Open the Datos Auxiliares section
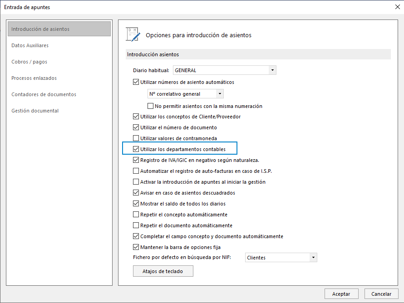Viewport: 404px width, 303px height. 30,45
